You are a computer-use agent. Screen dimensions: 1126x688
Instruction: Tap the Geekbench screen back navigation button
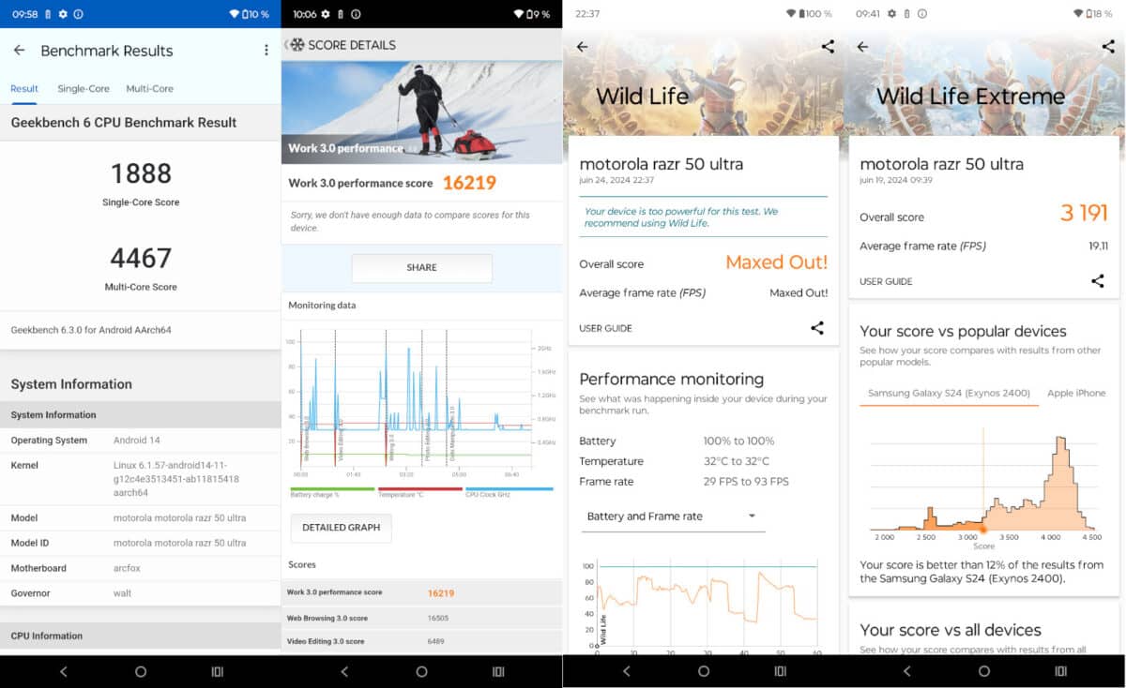pos(64,671)
